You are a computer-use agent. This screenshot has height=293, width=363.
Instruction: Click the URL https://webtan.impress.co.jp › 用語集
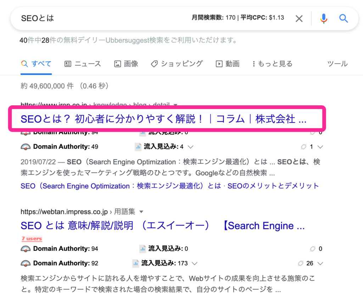[78, 212]
